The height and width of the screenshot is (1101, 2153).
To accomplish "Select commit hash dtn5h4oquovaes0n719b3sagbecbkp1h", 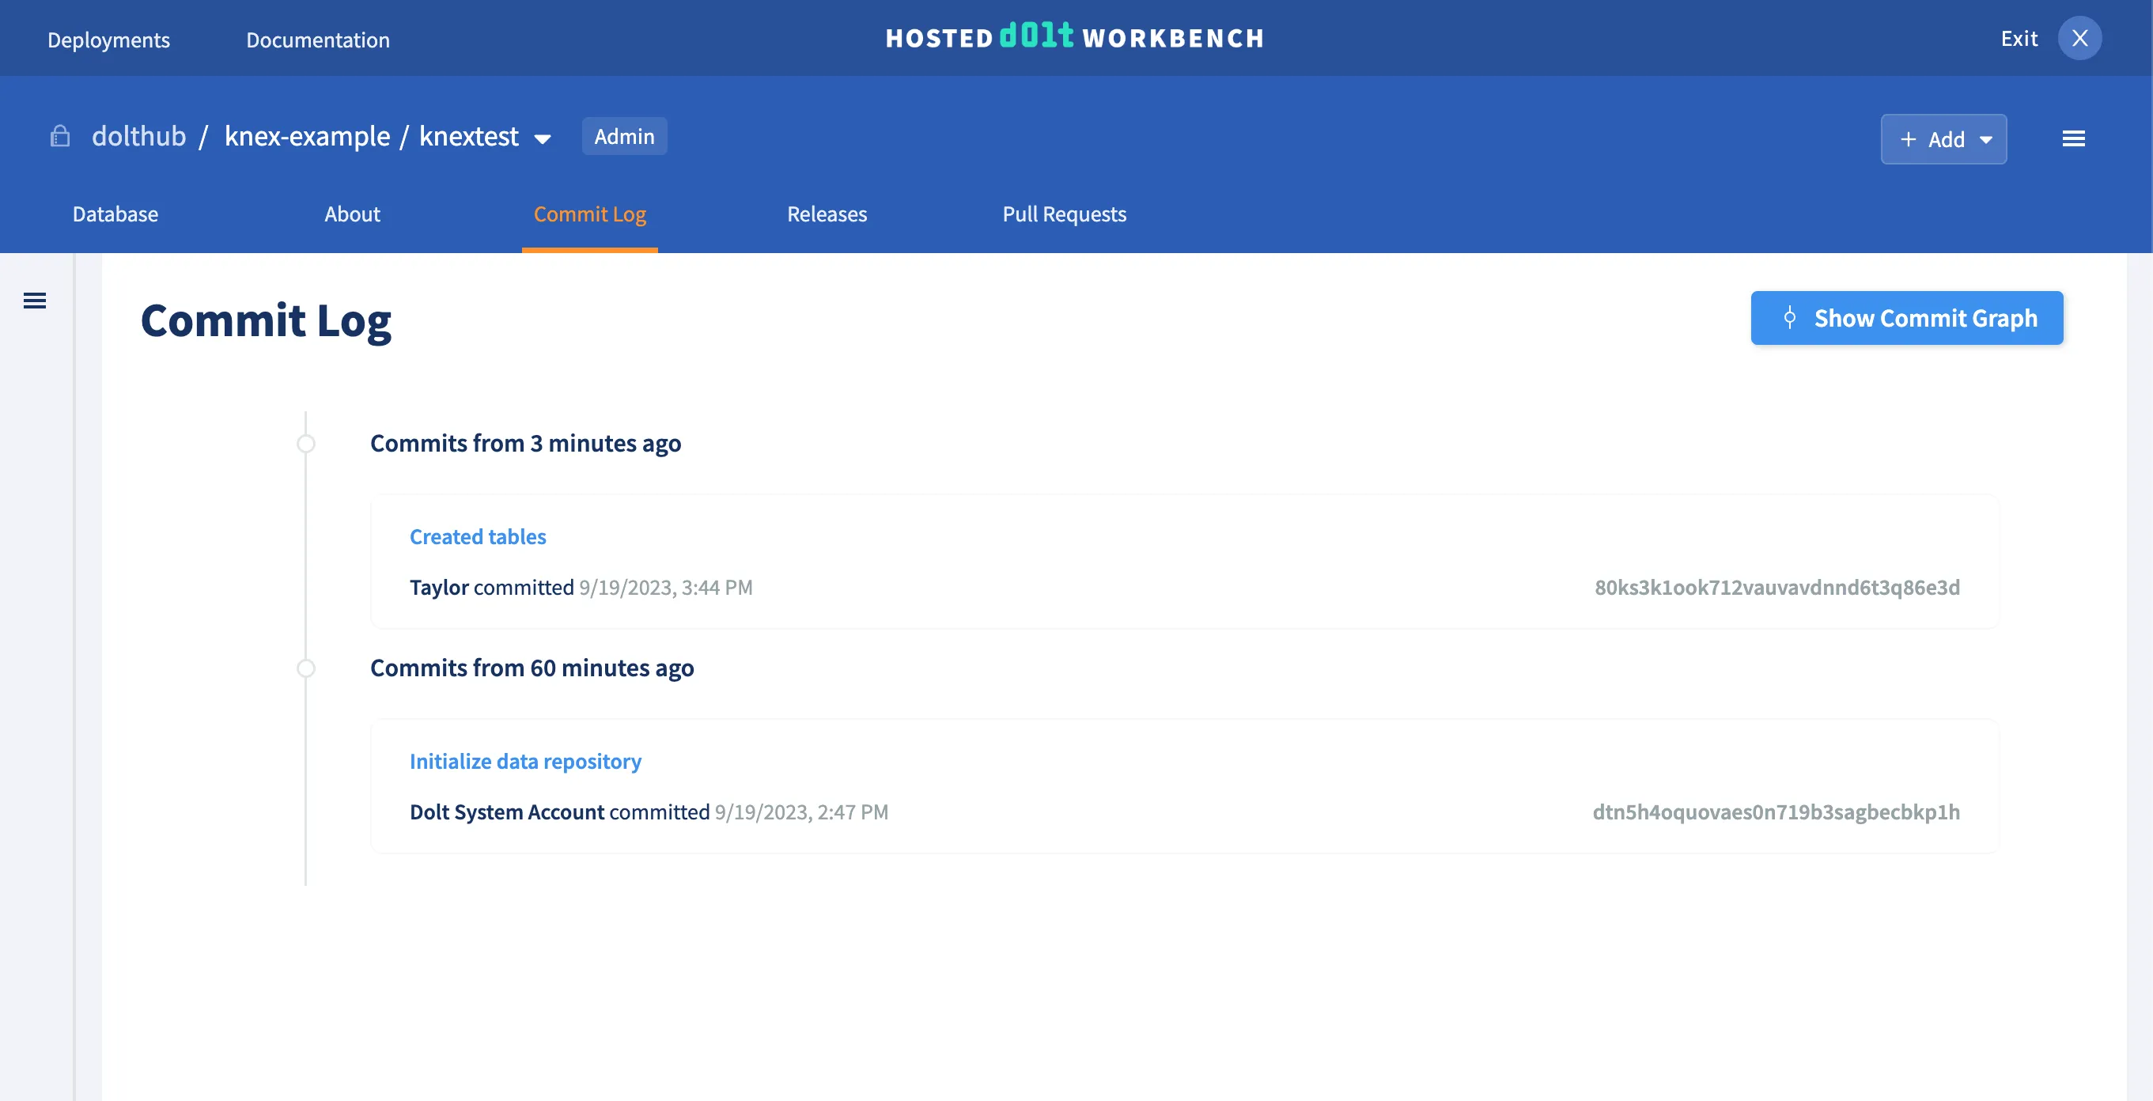I will 1776,812.
